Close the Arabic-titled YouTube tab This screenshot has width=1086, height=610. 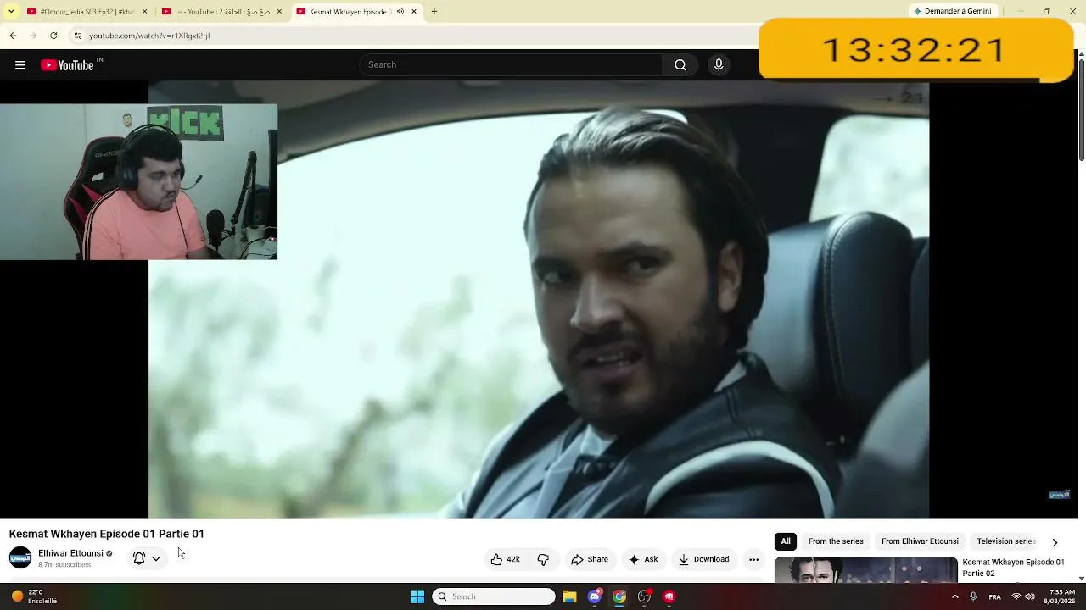coord(279,12)
